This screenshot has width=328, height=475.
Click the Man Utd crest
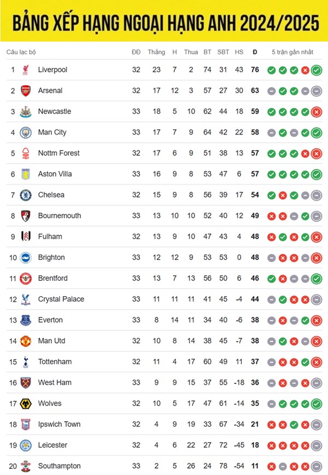(26, 341)
